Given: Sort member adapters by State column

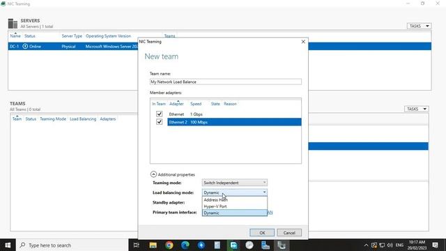Looking at the screenshot, I should click(x=215, y=104).
